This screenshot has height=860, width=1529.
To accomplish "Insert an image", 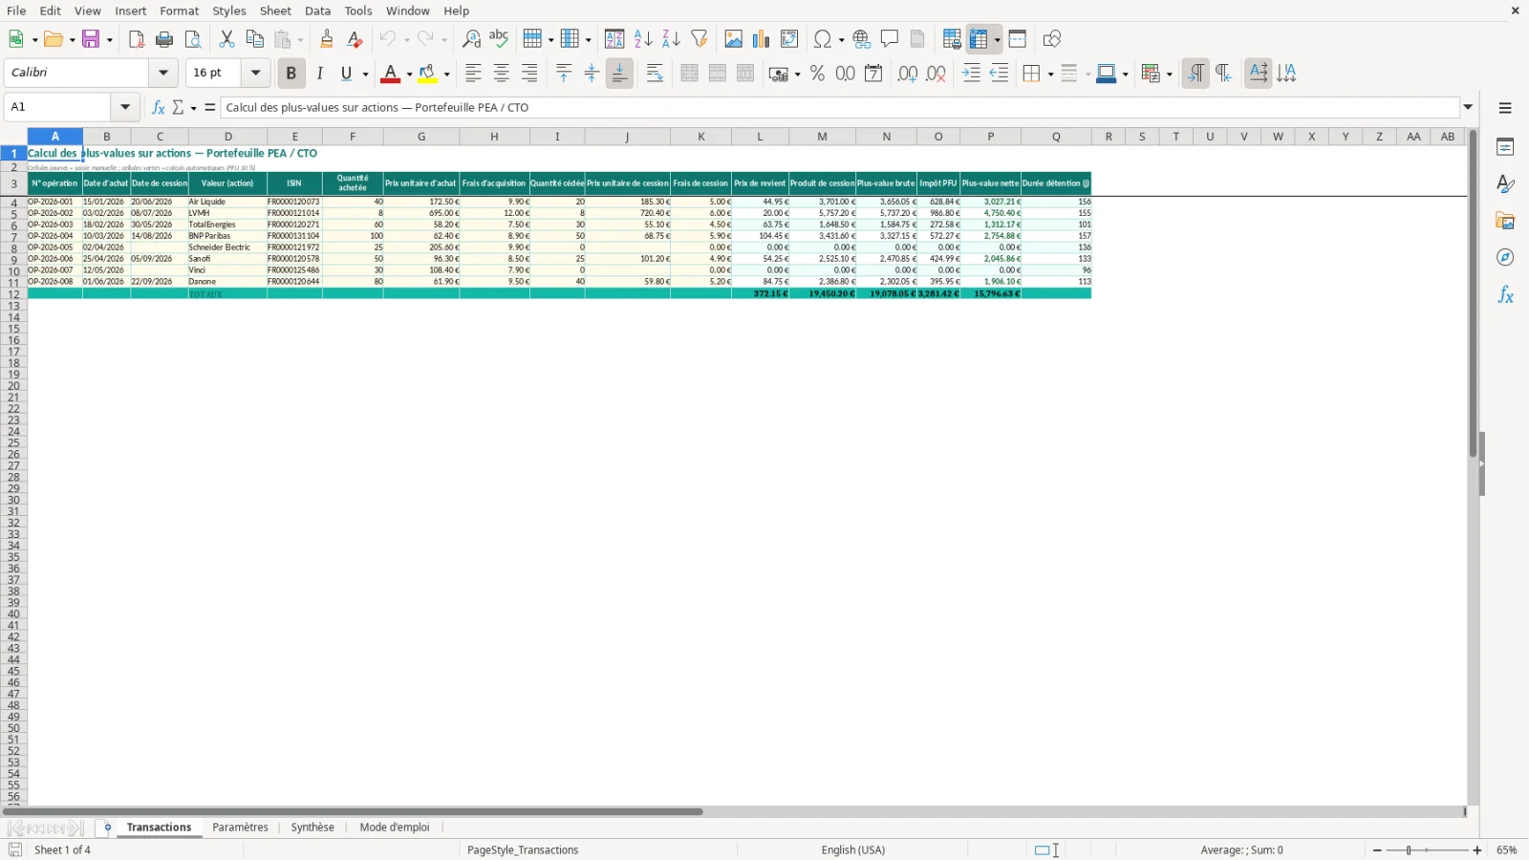I will coord(734,39).
